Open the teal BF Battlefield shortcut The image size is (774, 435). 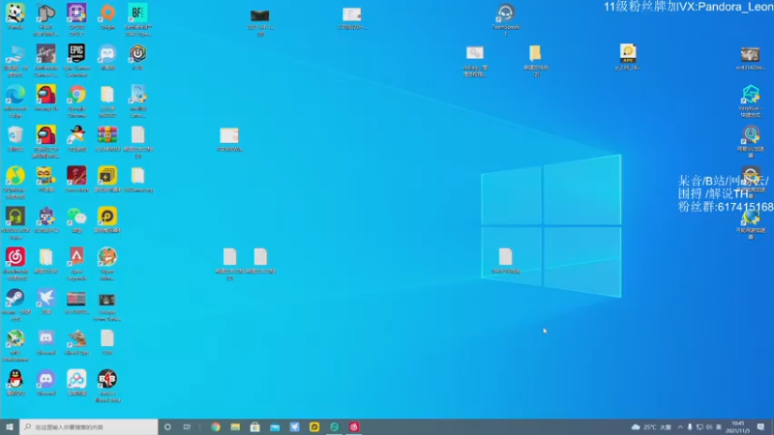[137, 14]
